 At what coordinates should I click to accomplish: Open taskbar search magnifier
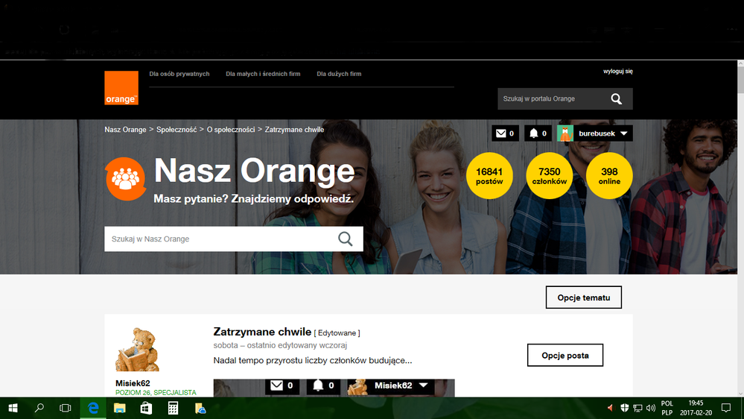coord(39,408)
